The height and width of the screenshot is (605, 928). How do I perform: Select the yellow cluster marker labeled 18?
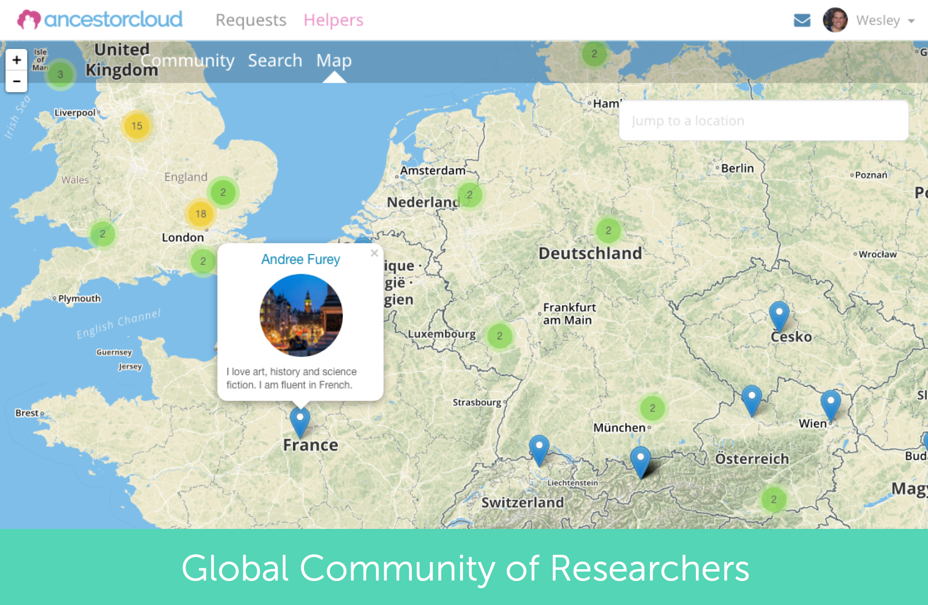pyautogui.click(x=201, y=214)
